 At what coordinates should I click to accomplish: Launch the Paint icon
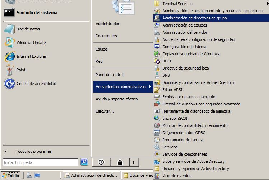[x=10, y=70]
